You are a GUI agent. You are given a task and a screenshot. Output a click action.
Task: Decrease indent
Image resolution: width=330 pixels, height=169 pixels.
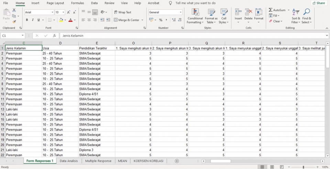pyautogui.click(x=102, y=20)
